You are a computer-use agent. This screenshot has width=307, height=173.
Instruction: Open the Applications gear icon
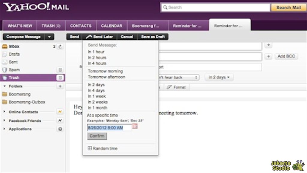pyautogui.click(x=60, y=129)
